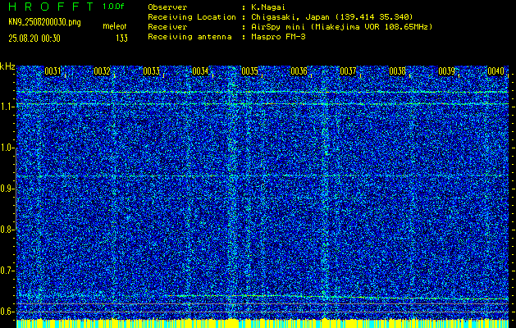
Task: Select the version label 1.00f
Action: (113, 7)
